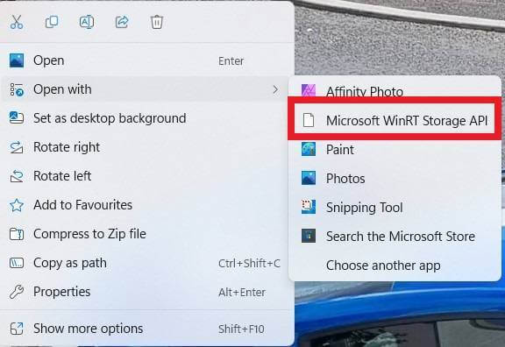505x347 pixels.
Task: Click the star icon for Favourites
Action: [17, 205]
